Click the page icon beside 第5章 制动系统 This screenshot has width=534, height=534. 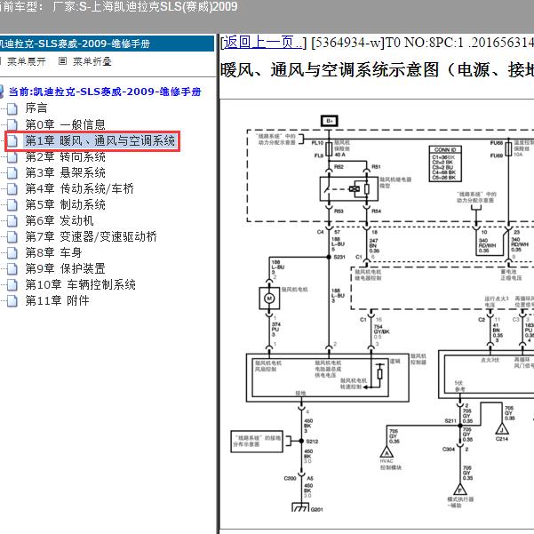click(12, 205)
